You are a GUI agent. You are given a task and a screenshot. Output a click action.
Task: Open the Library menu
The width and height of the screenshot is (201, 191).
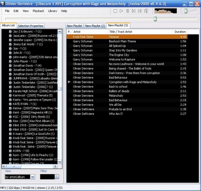[52, 11]
